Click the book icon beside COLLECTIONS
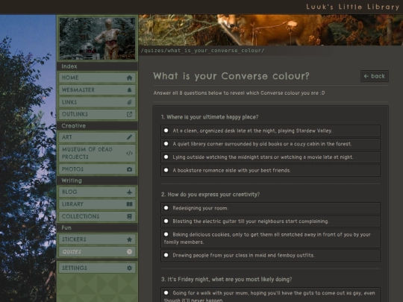The height and width of the screenshot is (302, 403). click(x=129, y=216)
